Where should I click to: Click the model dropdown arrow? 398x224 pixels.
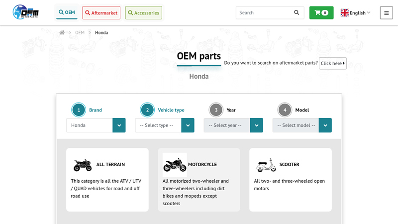click(325, 125)
